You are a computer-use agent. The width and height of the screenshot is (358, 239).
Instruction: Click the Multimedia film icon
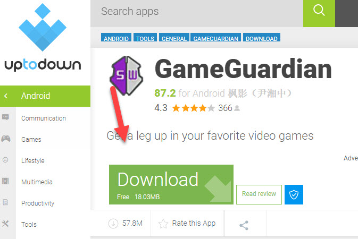coord(5,181)
